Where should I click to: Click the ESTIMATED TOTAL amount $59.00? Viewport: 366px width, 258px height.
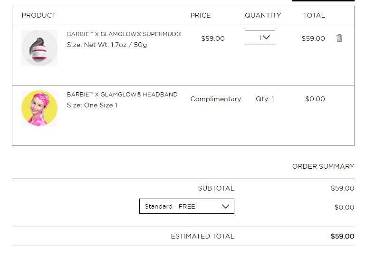click(x=342, y=236)
